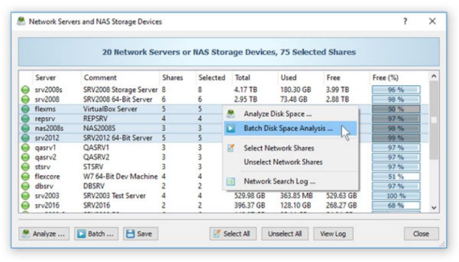Click the green status icon for srv2016
Viewport: 459px width, 262px height.
(25, 205)
